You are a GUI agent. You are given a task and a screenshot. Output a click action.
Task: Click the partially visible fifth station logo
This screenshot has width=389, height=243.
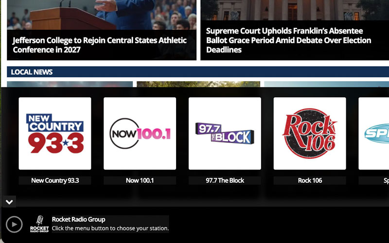(x=374, y=133)
